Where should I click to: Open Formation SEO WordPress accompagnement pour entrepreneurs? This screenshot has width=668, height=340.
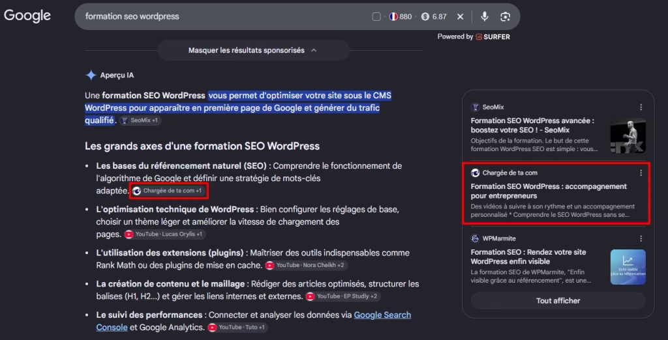(x=549, y=191)
